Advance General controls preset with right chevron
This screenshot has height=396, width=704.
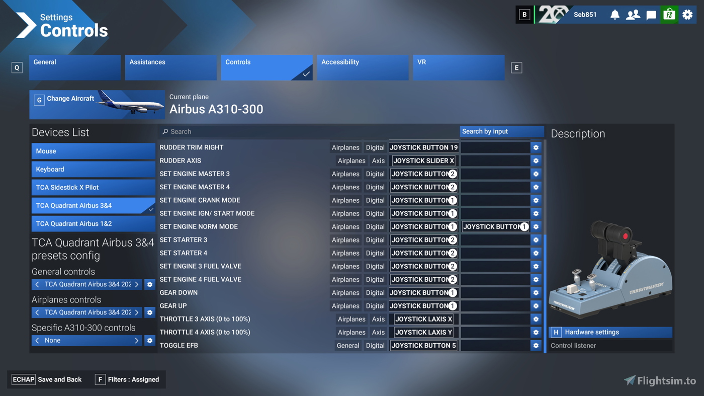[x=136, y=284]
